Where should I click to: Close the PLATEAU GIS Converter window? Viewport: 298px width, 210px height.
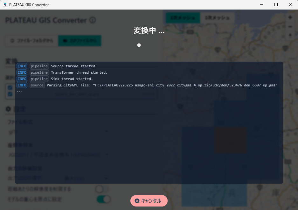pyautogui.click(x=290, y=5)
